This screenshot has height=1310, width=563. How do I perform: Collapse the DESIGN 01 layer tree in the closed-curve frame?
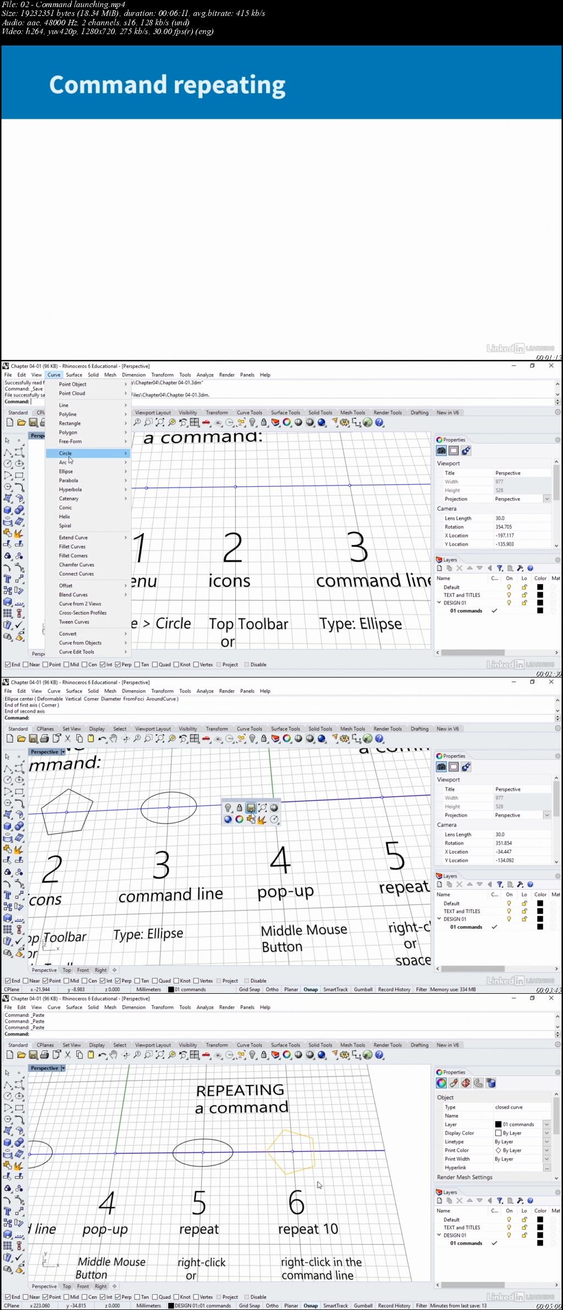439,1235
